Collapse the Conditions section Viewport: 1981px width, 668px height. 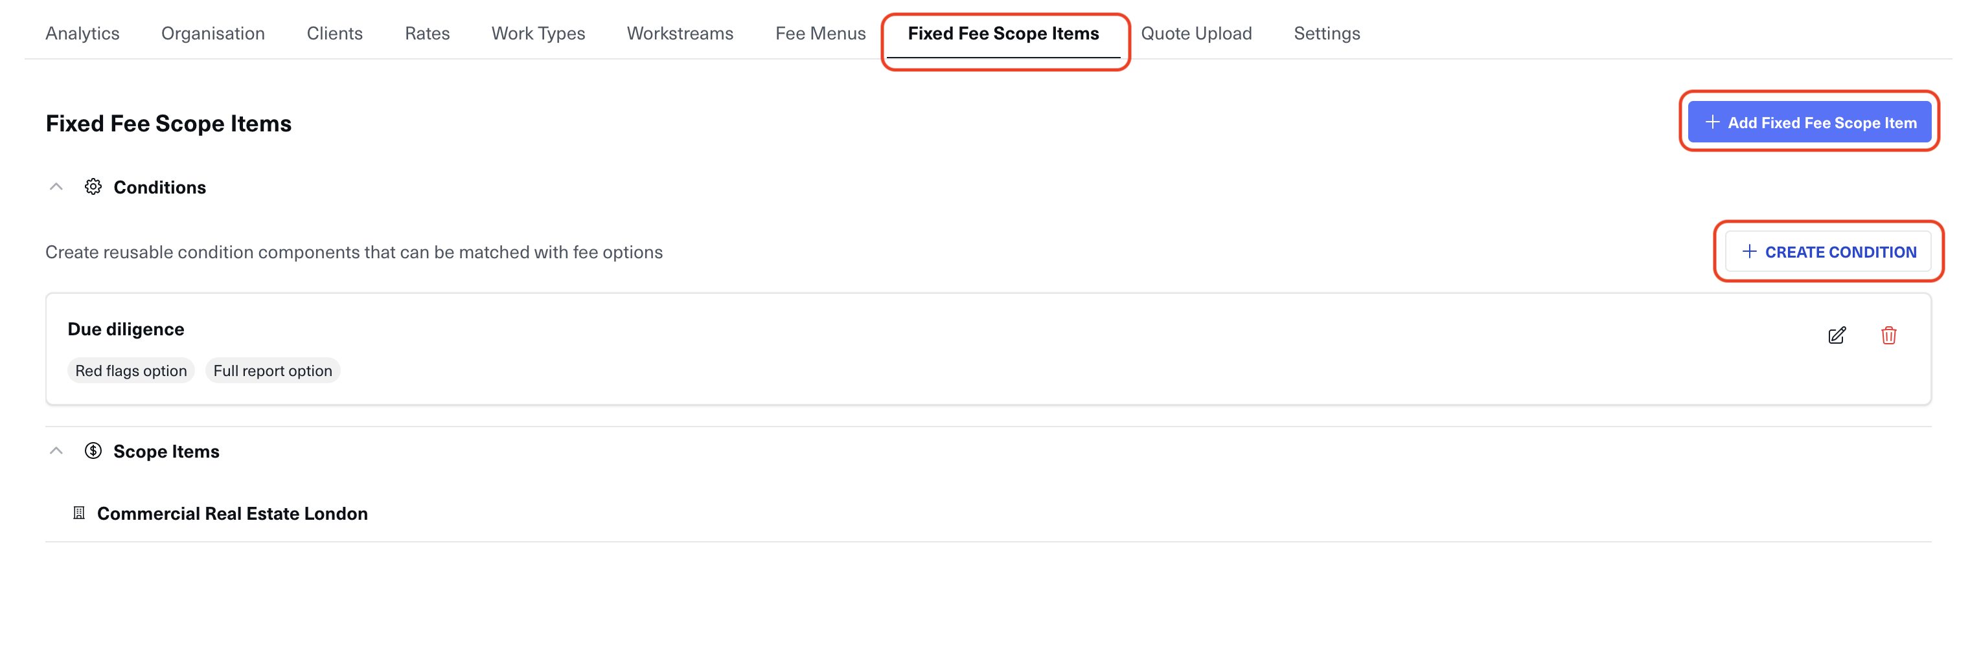56,187
